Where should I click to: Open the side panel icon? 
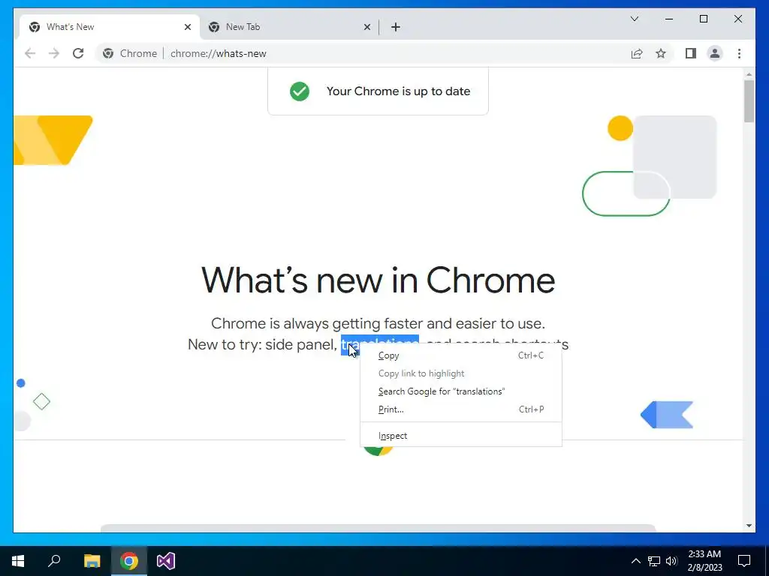coord(691,53)
